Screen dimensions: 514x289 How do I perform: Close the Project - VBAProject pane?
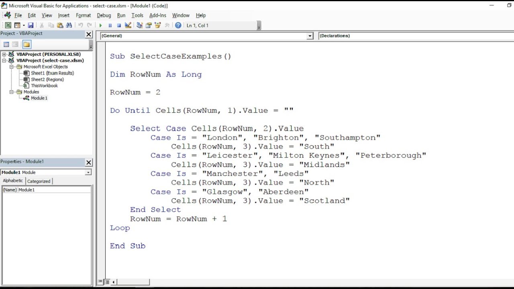tap(89, 35)
